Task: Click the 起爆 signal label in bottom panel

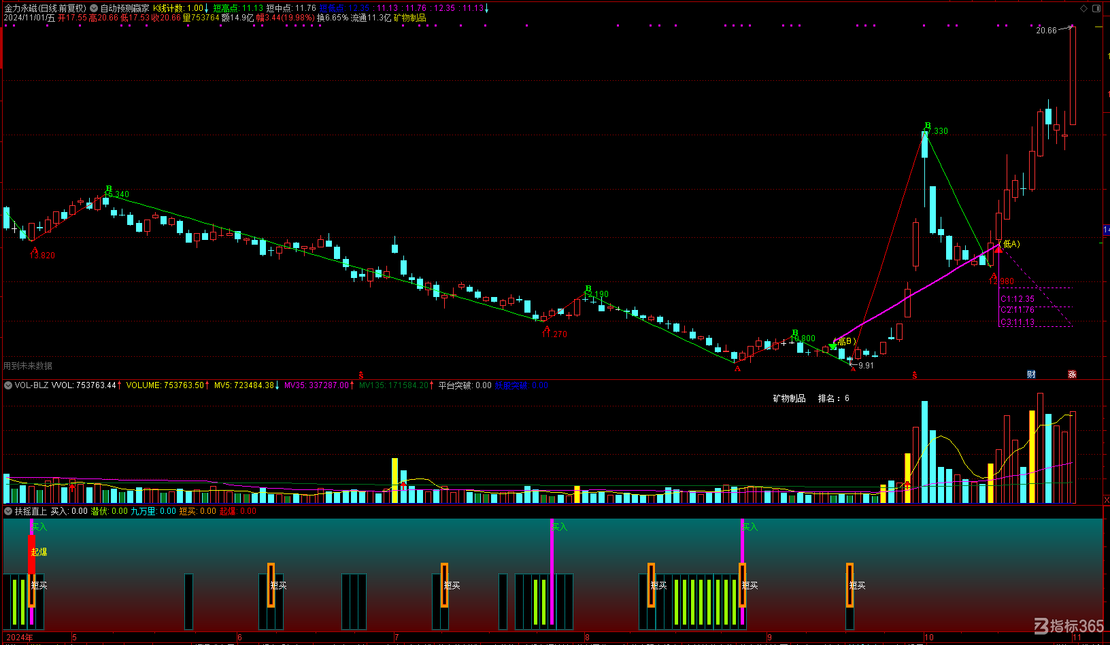Action: pos(39,552)
